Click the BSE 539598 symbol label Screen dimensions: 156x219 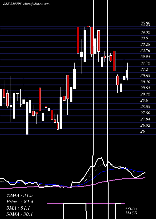click(12, 4)
